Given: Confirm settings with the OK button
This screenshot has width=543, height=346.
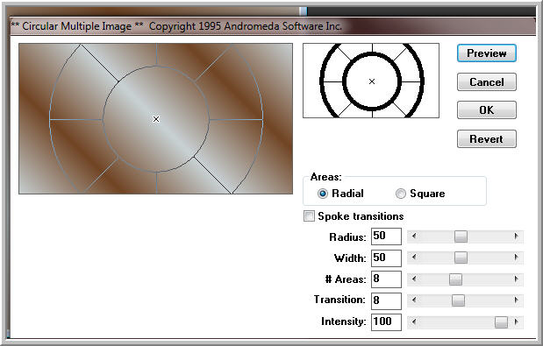Looking at the screenshot, I should pyautogui.click(x=487, y=109).
